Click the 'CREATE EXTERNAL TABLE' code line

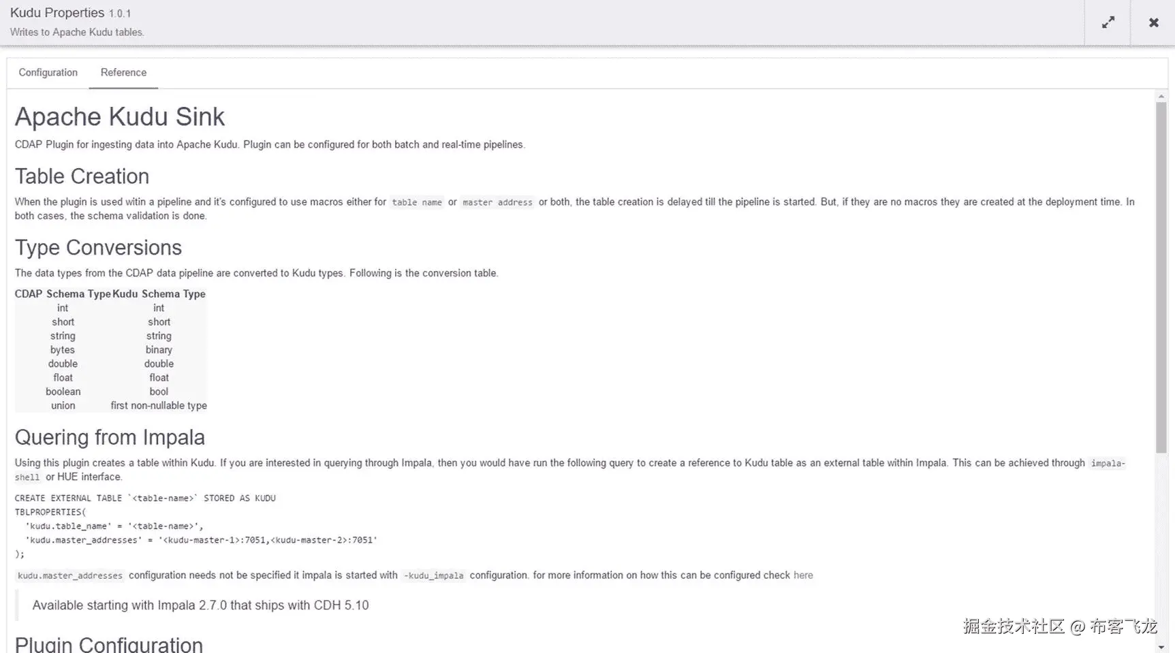pyautogui.click(x=145, y=498)
